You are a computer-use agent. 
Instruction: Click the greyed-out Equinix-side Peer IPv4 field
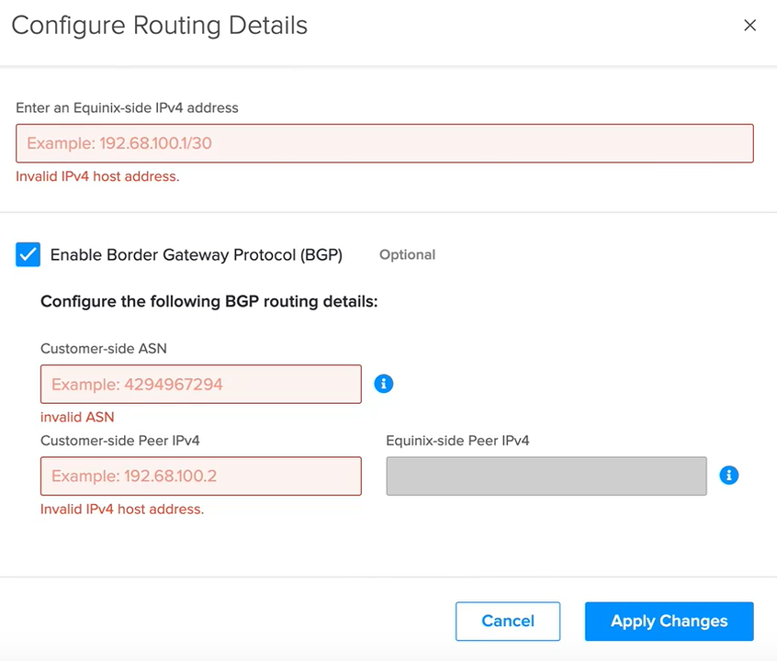546,476
